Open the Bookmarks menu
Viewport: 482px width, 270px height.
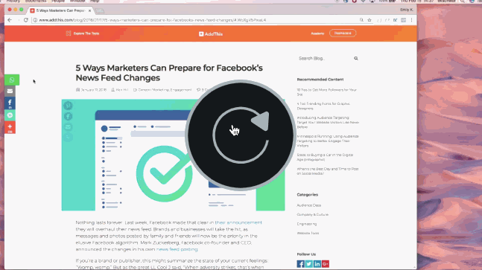[36, 1]
